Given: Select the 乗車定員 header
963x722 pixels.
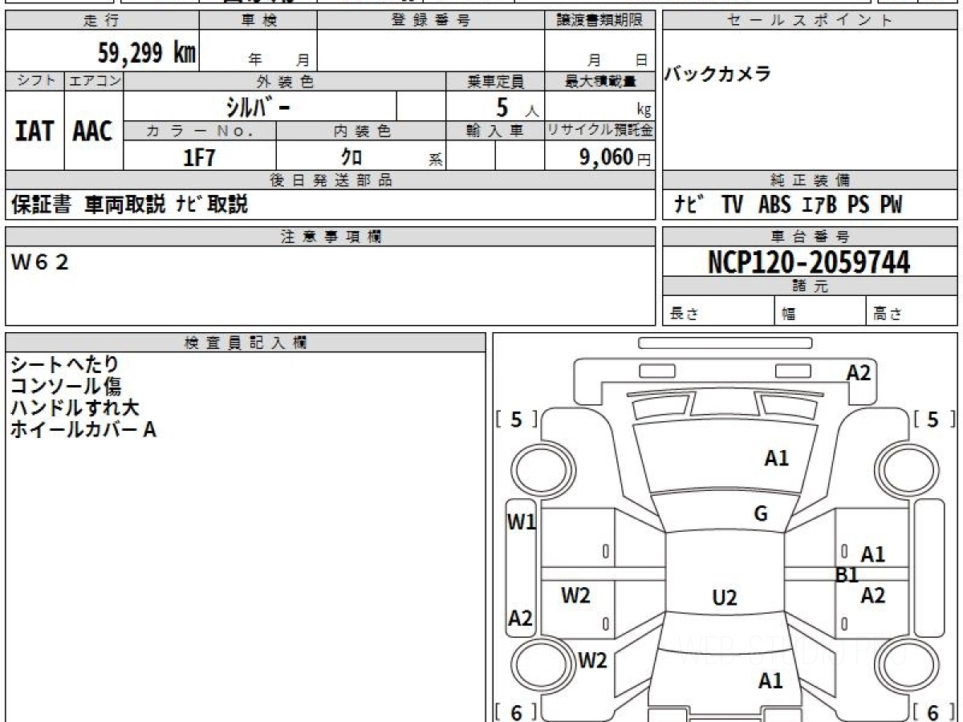Looking at the screenshot, I should click(x=495, y=81).
